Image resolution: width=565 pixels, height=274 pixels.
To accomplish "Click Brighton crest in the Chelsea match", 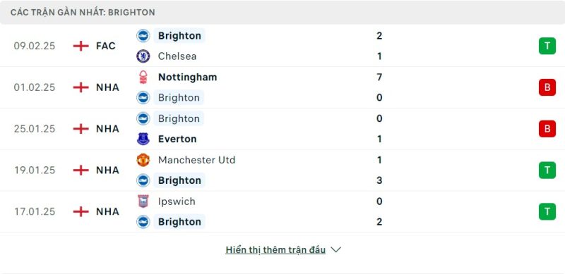I will click(143, 36).
